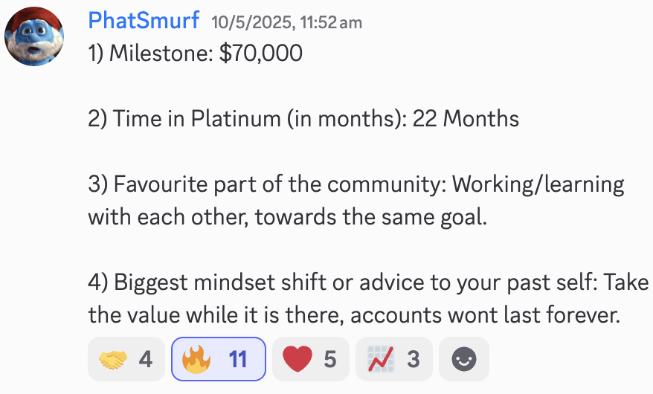Click the red heart emoji icon
The image size is (653, 394).
pos(297,359)
